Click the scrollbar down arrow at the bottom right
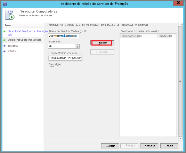The image size is (186, 153). (x=180, y=138)
